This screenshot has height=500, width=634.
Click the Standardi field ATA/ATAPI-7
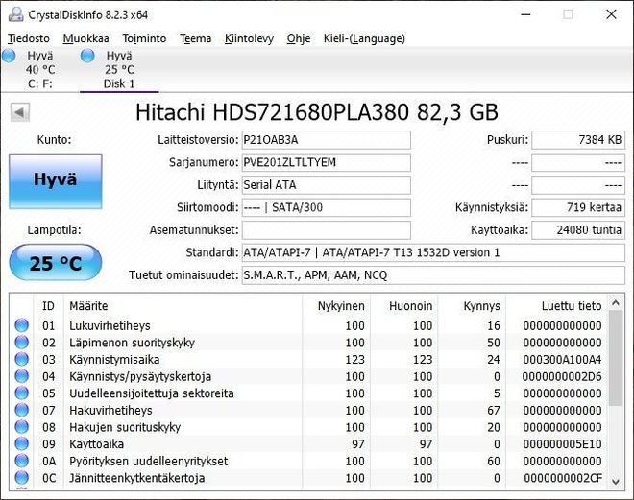click(x=433, y=252)
